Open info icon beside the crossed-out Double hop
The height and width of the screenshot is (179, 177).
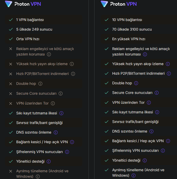point(40,84)
